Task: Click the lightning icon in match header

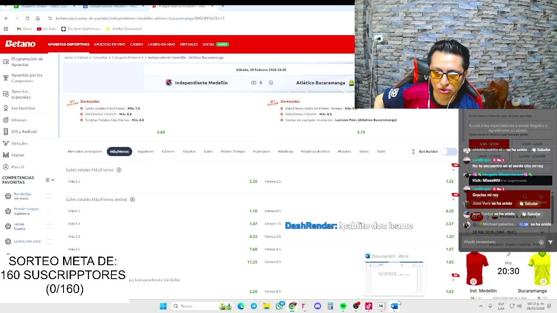Action: point(261,83)
